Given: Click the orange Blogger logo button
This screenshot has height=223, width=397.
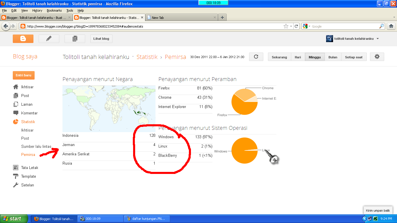Looking at the screenshot, I should click(23, 39).
